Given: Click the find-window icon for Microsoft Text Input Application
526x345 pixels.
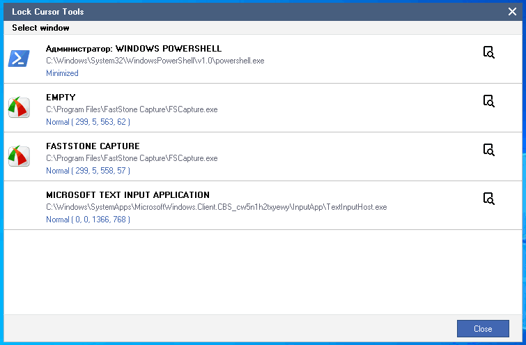Looking at the screenshot, I should [x=489, y=199].
